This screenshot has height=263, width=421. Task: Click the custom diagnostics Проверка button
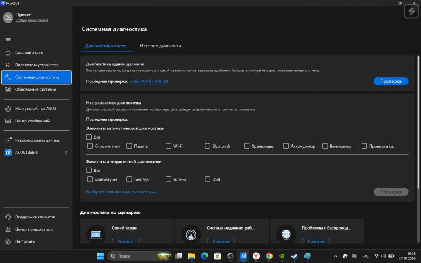pos(391,192)
